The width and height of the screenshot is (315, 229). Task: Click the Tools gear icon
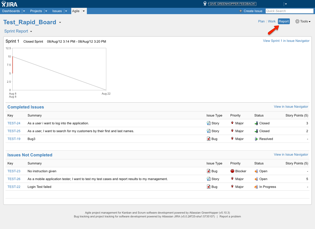click(297, 21)
